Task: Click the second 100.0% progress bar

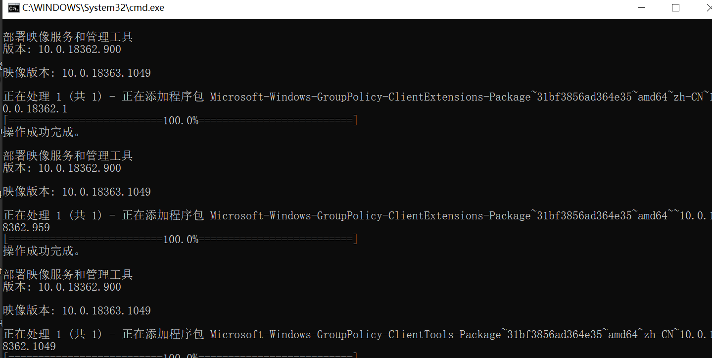Action: coord(180,240)
